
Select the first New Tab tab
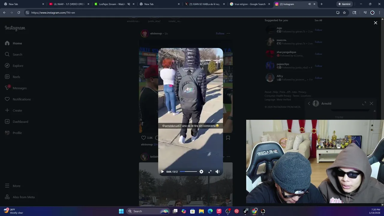click(24, 4)
